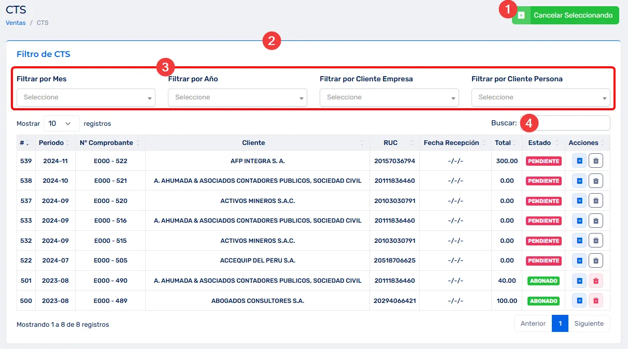Open the detail icon for E000 - 520
The image size is (628, 349).
[x=579, y=201]
